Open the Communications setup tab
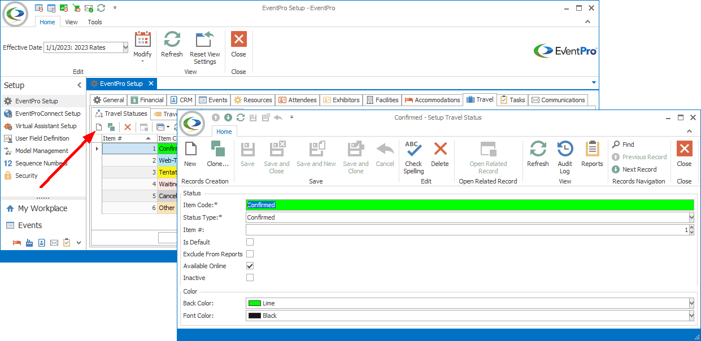The image size is (701, 341). (x=558, y=100)
